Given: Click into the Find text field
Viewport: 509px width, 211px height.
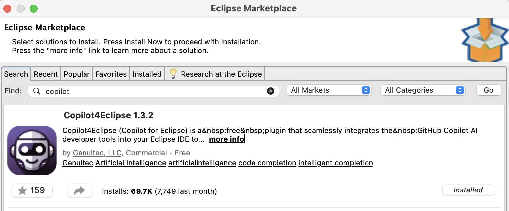Looking at the screenshot, I should point(152,91).
